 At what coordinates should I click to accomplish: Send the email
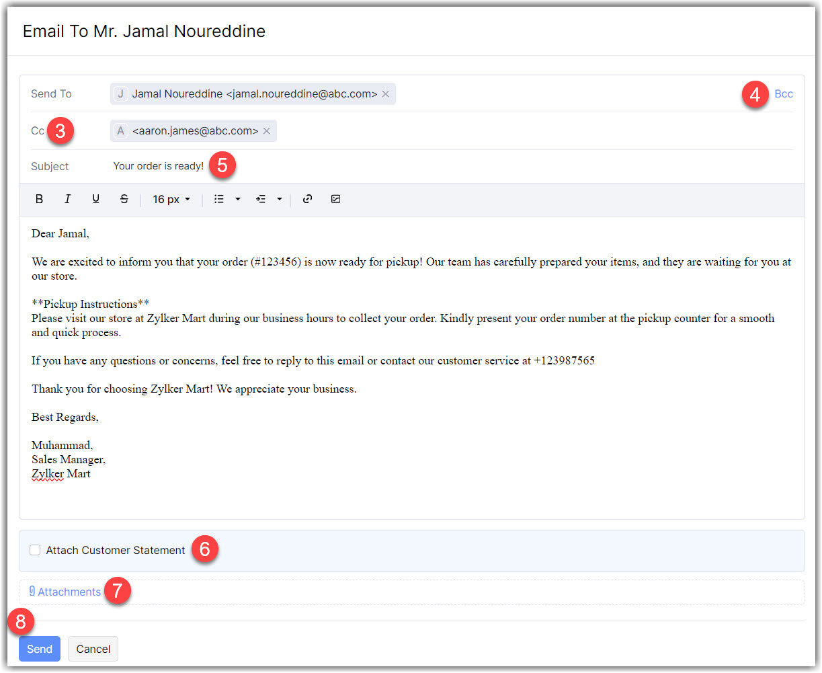click(x=40, y=649)
